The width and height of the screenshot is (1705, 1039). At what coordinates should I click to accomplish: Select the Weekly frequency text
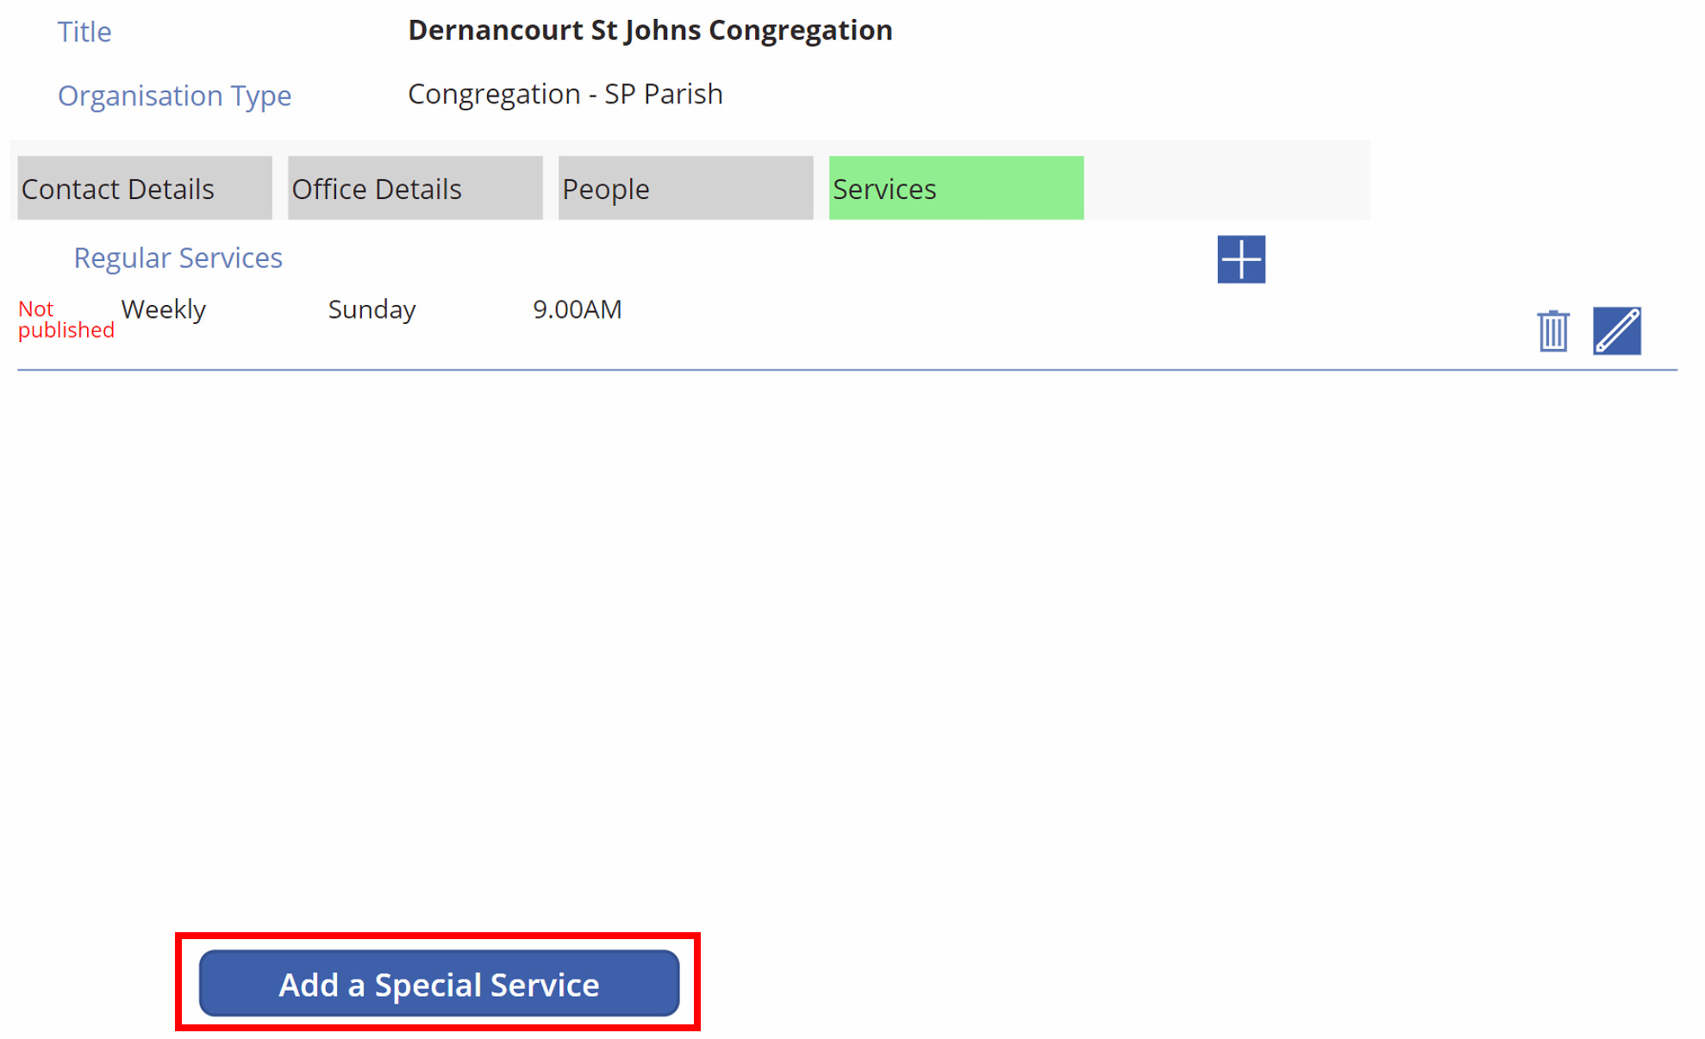tap(163, 309)
